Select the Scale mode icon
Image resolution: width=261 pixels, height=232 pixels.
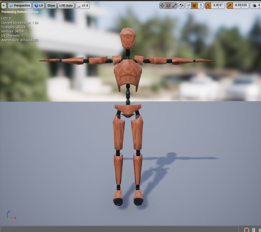[x=174, y=6]
